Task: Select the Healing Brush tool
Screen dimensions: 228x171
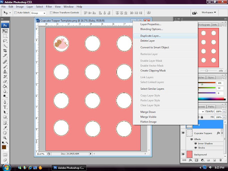Action: (5, 62)
